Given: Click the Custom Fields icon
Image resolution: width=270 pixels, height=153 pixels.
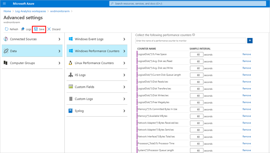Looking at the screenshot, I should coord(71,87).
